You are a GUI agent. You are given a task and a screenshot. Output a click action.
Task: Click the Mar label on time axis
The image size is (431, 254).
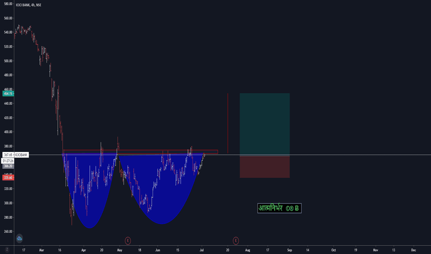click(x=42, y=250)
